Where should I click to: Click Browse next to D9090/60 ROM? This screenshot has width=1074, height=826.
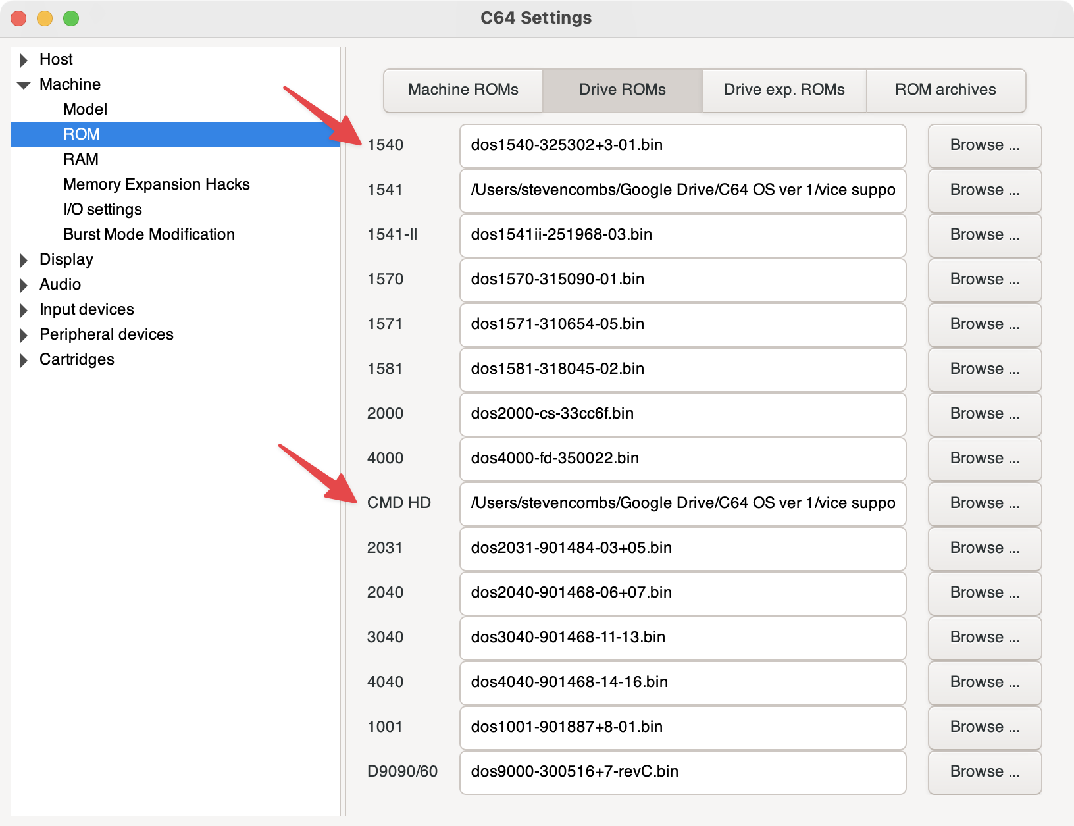point(984,772)
